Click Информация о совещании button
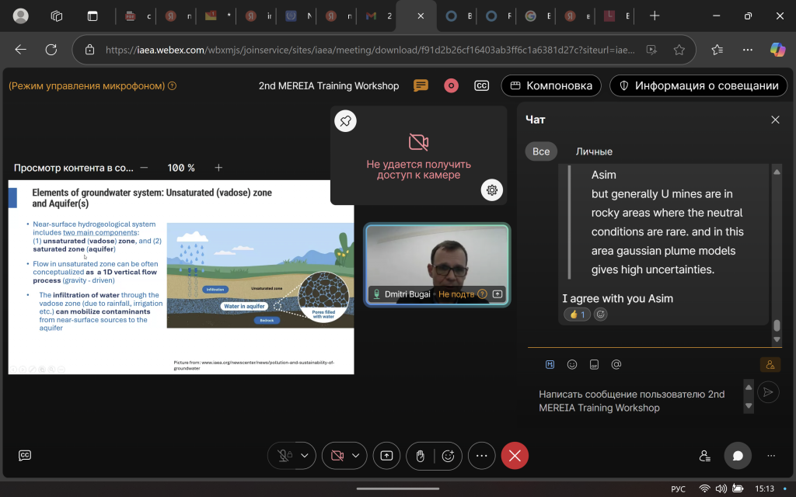The width and height of the screenshot is (796, 497). coord(698,85)
